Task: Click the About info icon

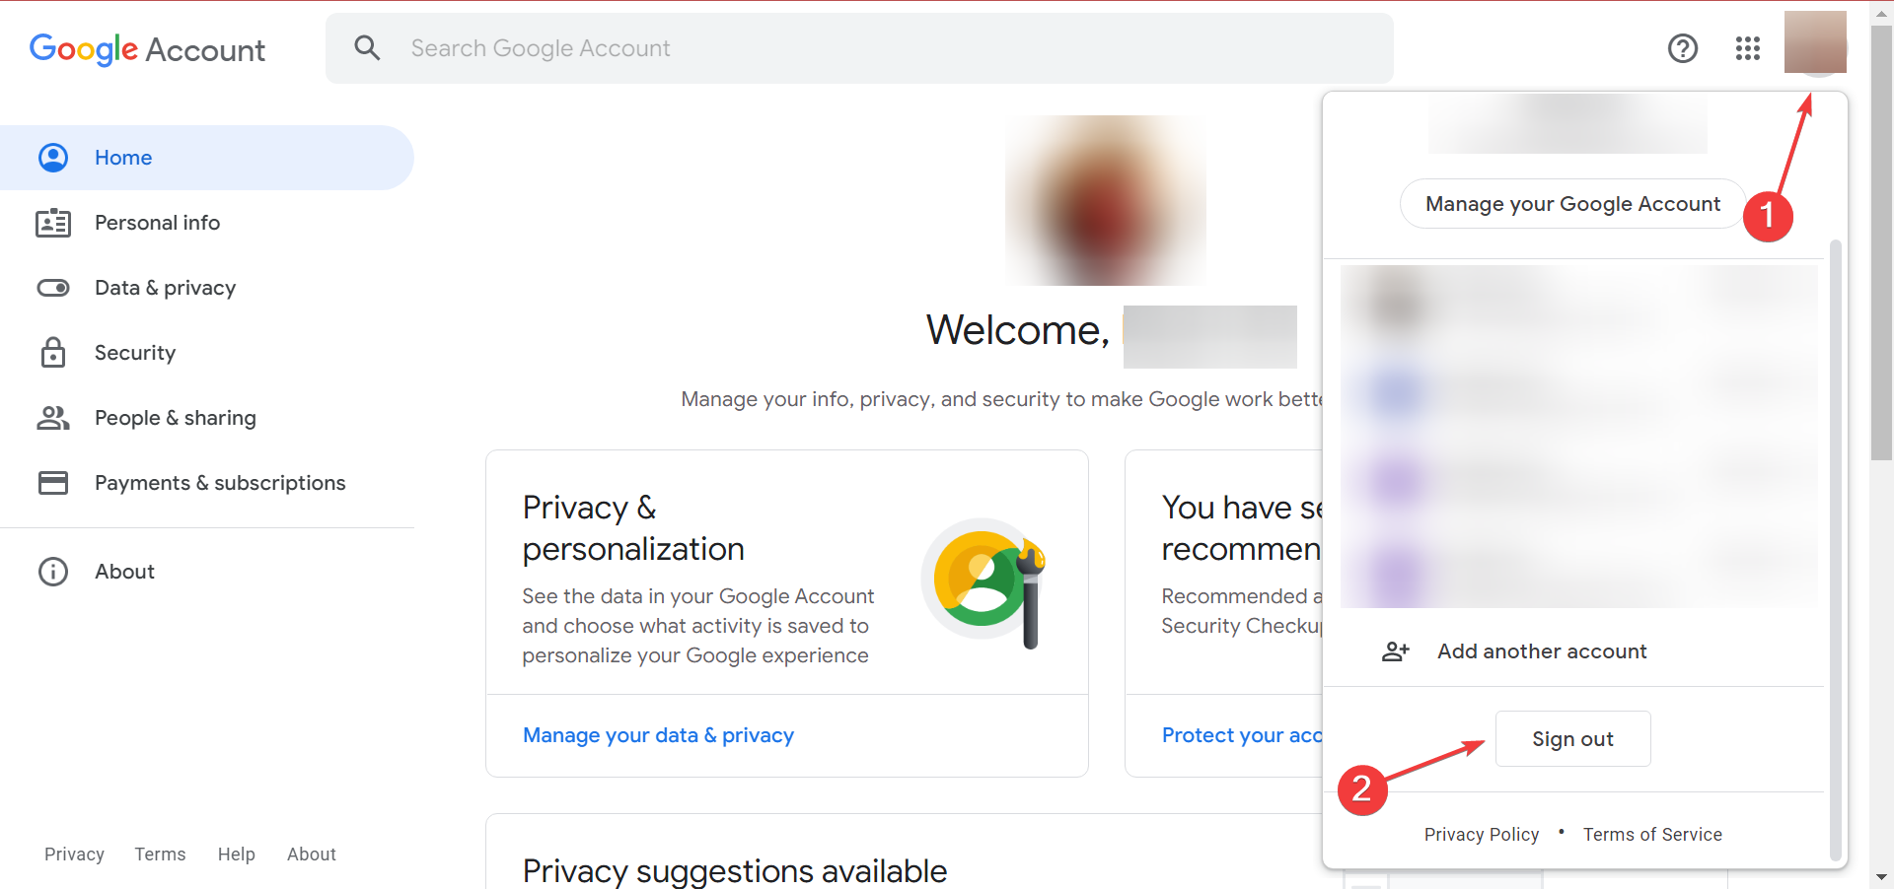Action: point(53,572)
